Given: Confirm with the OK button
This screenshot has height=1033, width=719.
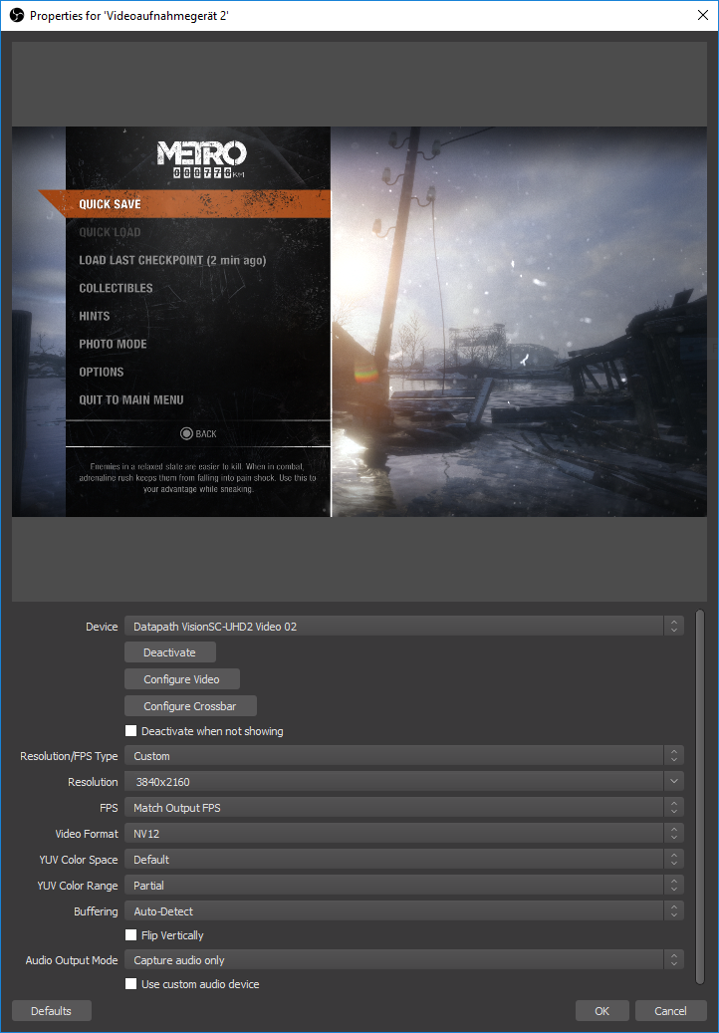Looking at the screenshot, I should [x=601, y=1011].
